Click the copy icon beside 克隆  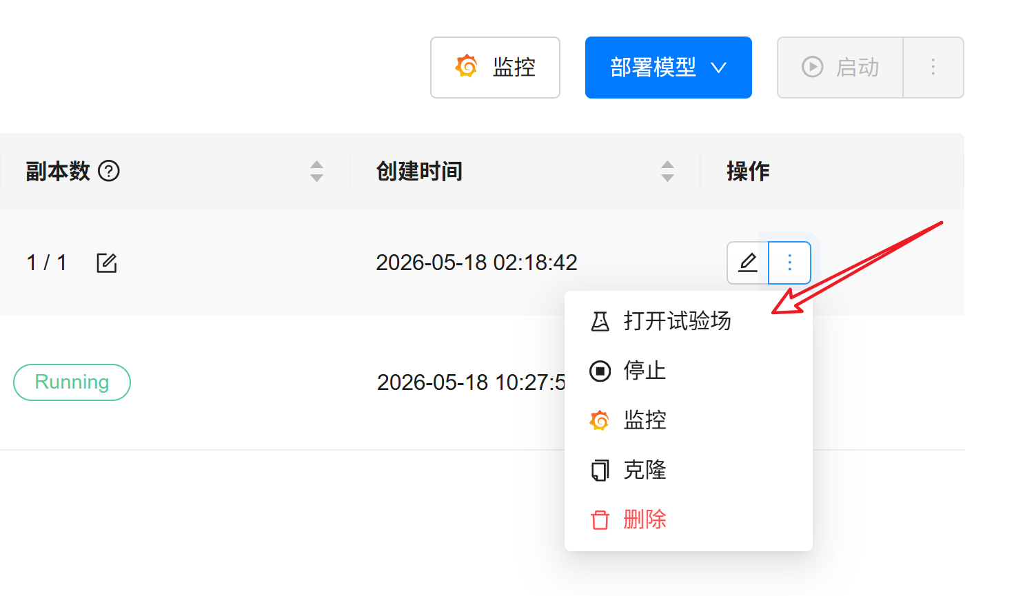(600, 470)
